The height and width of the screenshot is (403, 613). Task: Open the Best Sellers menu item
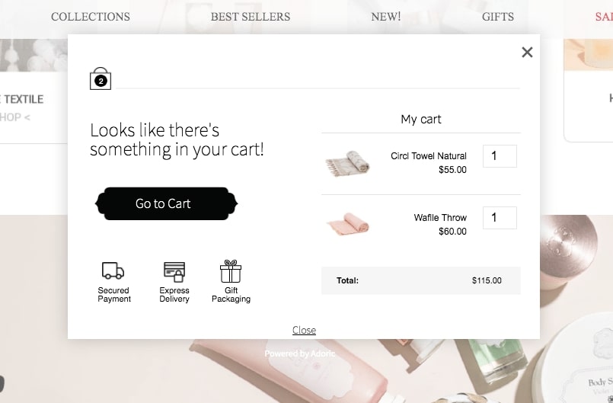251,16
